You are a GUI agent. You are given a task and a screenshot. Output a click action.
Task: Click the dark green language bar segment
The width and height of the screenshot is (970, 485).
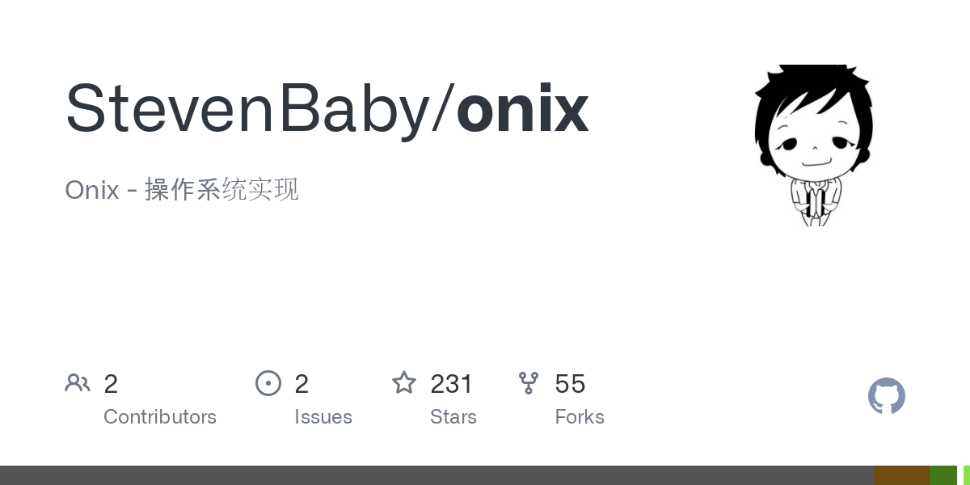(943, 475)
